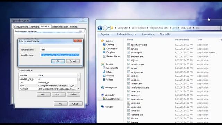Open Share with dropdown
The image size is (222, 125).
(148, 34)
